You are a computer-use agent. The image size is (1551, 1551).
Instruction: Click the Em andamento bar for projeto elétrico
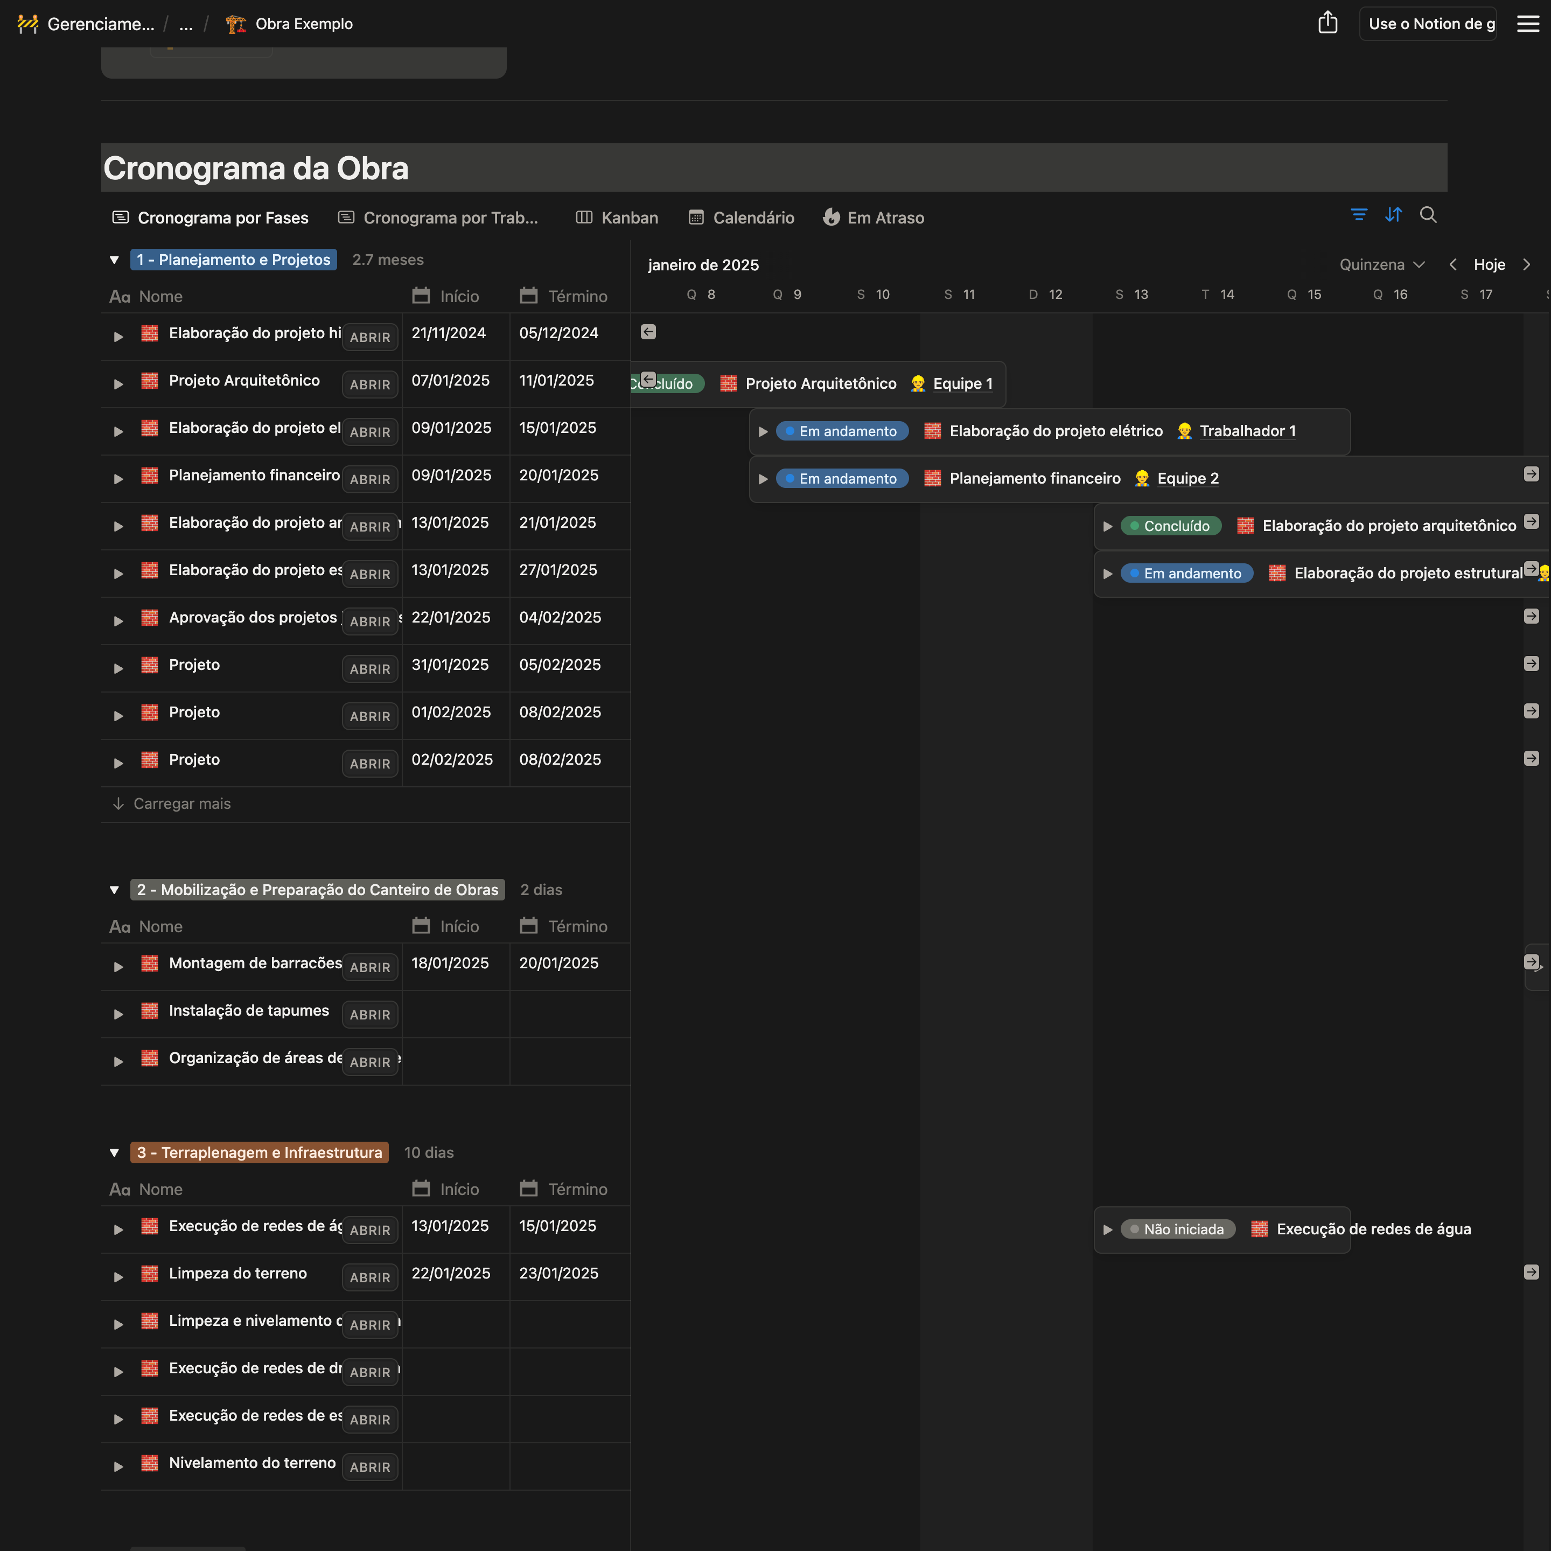pyautogui.click(x=847, y=432)
